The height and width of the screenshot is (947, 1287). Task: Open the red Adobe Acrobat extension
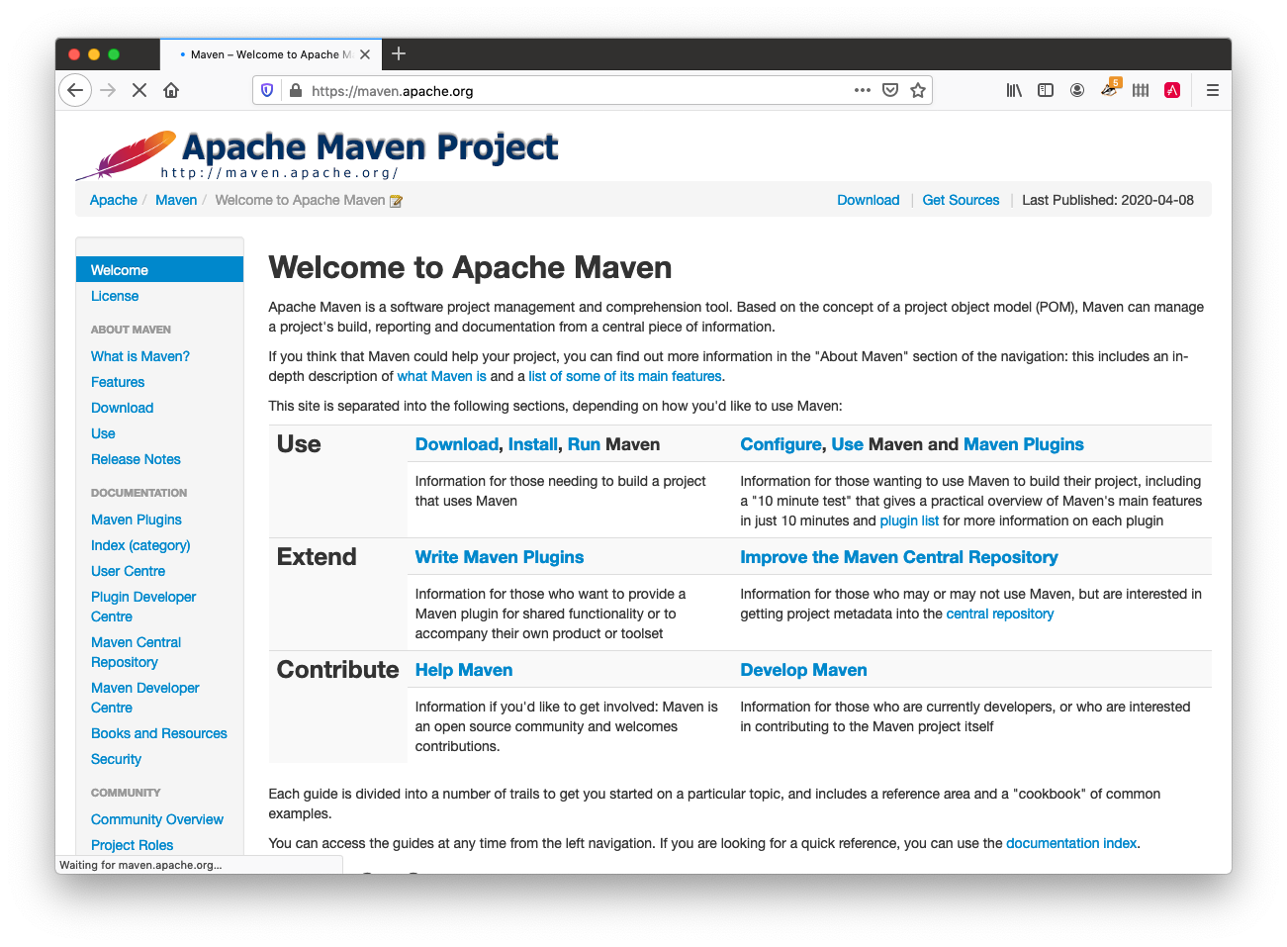point(1172,90)
